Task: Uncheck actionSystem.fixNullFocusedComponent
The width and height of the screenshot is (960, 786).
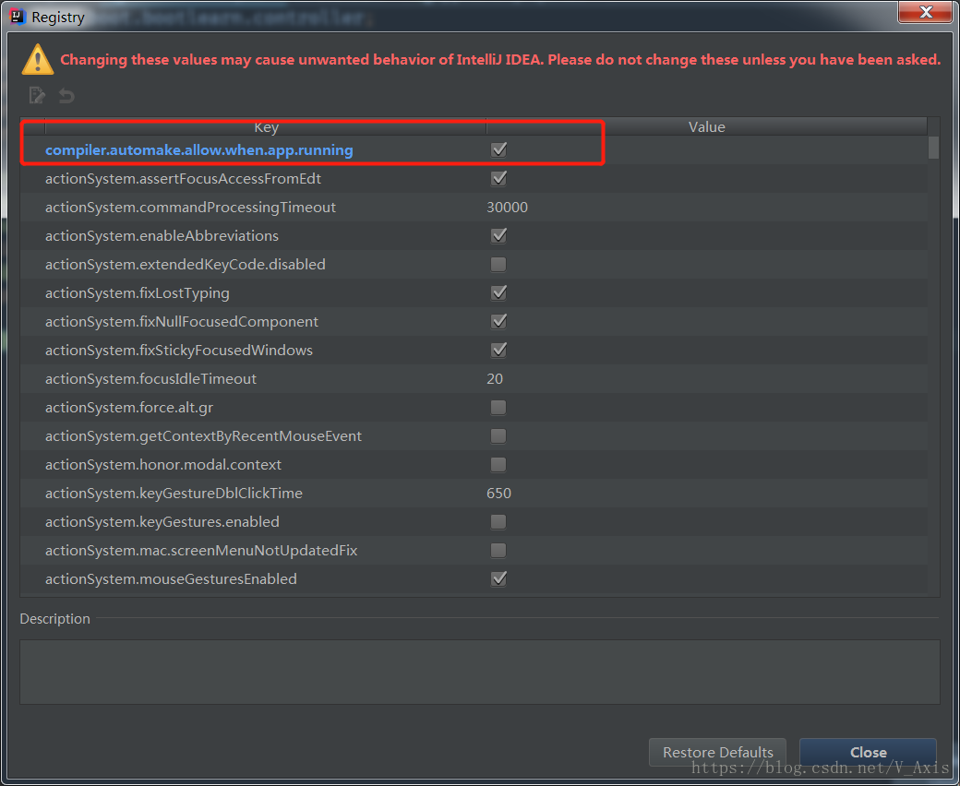Action: [x=499, y=321]
